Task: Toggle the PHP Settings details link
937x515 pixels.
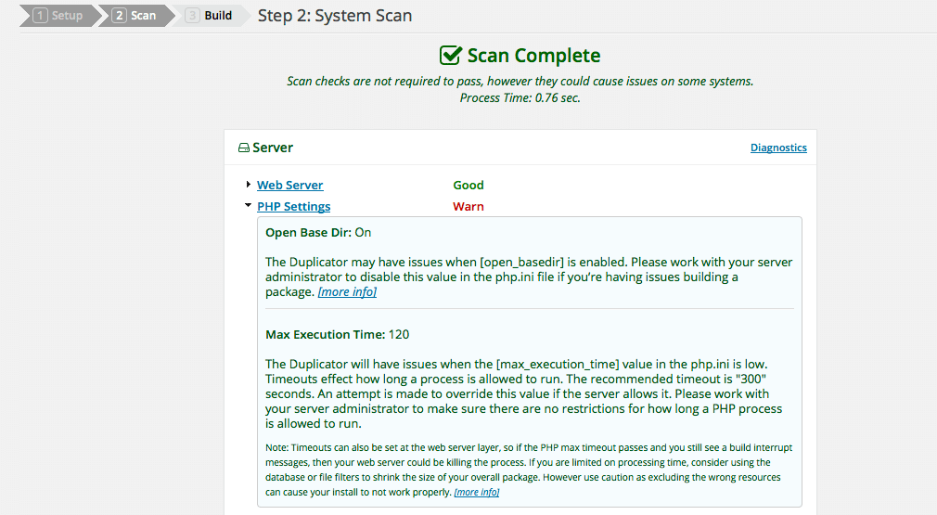Action: pos(293,206)
